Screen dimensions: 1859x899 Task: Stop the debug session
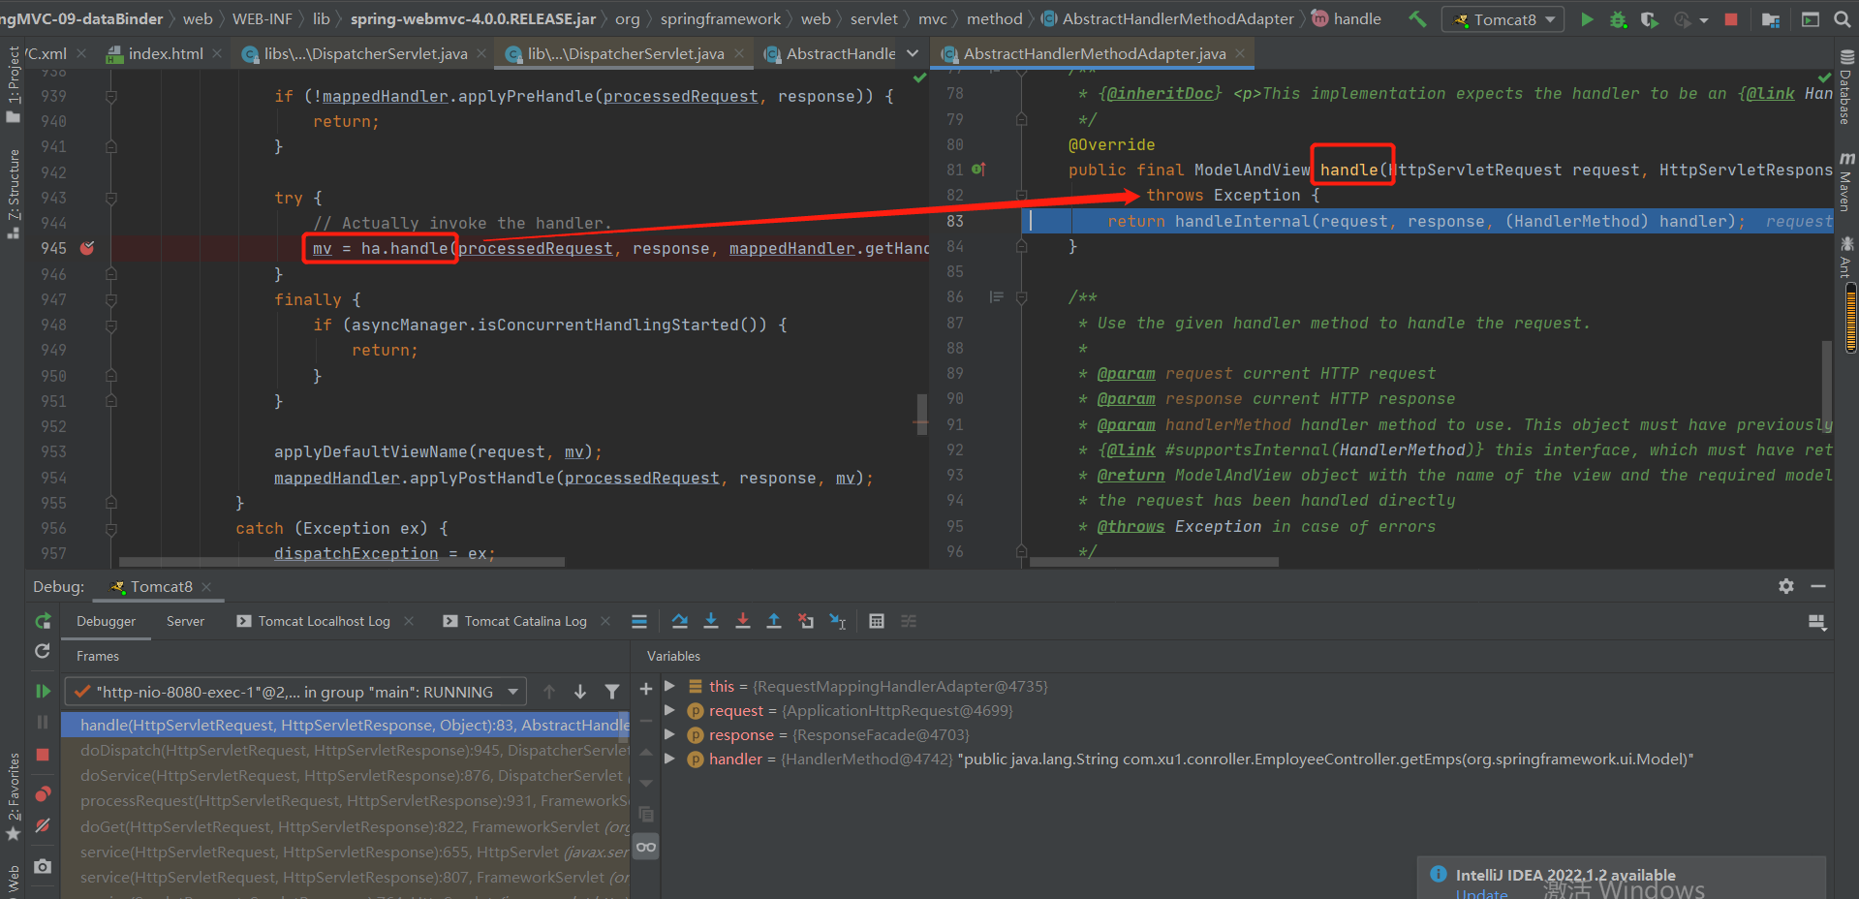(43, 755)
